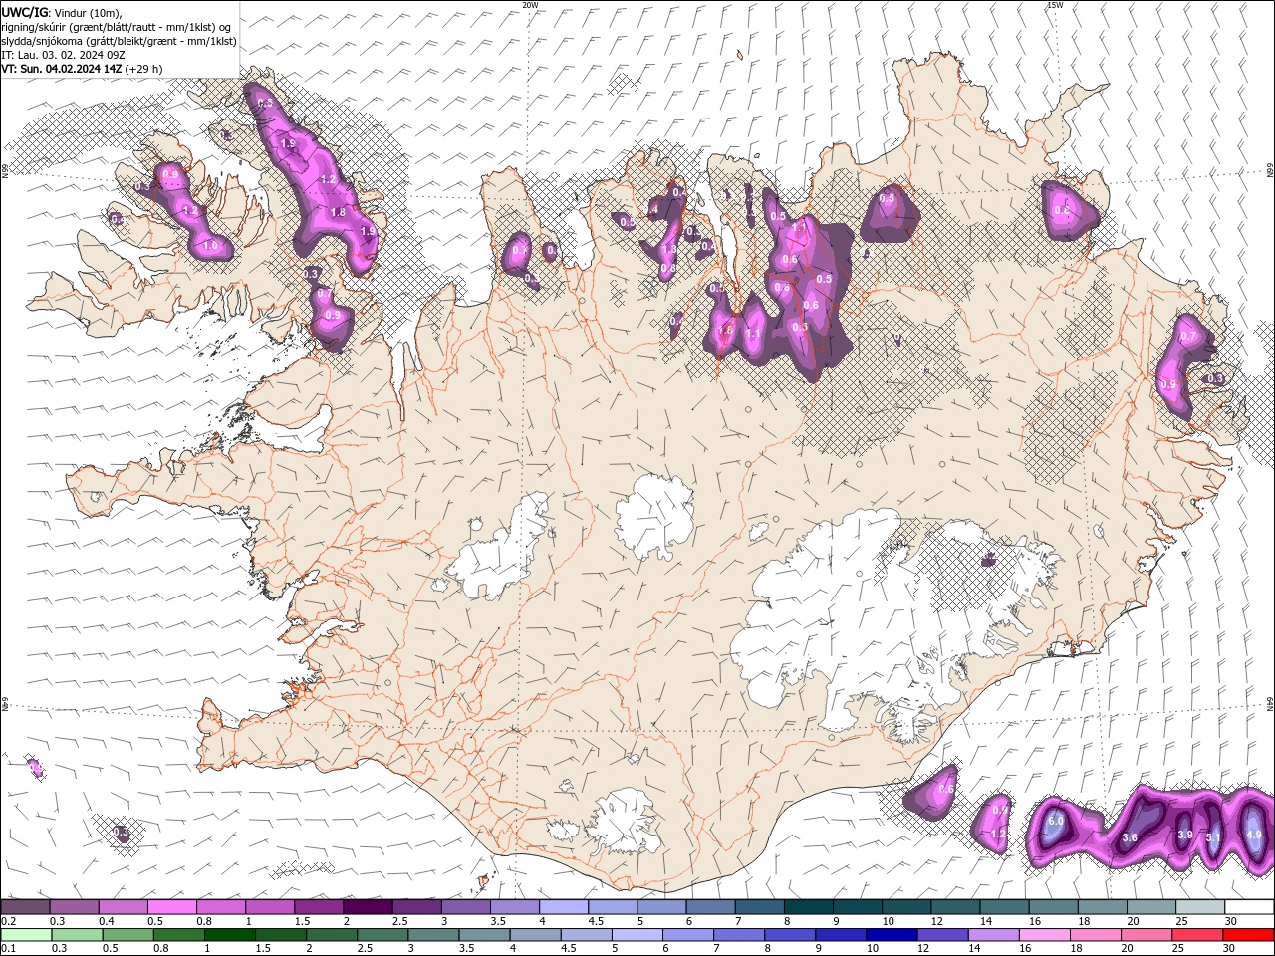
Task: Click the '5.1' precipitation value on the map
Action: coord(1213,838)
